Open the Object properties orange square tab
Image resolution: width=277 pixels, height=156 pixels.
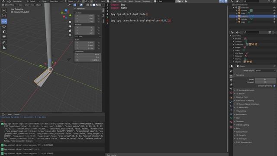pyautogui.click(x=231, y=97)
